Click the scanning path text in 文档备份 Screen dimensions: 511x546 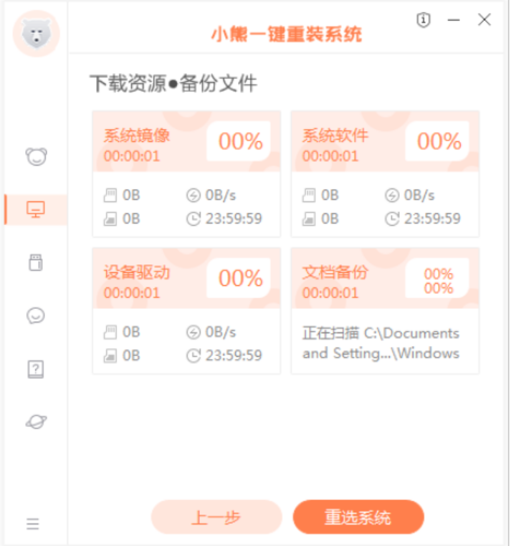tap(381, 343)
